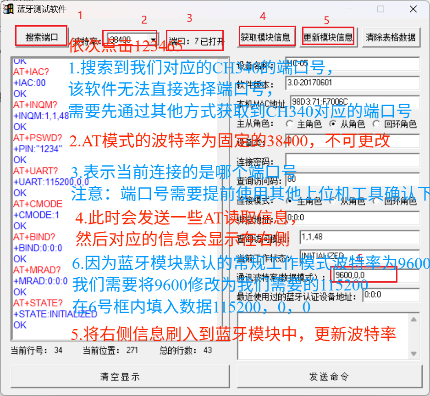
Task: Click the 查询访问码 input field
Action: pos(353,179)
